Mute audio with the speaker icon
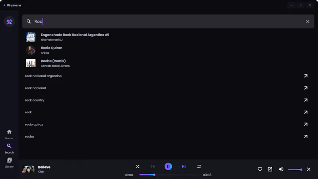Screen dimensions: 318x179 (281, 169)
